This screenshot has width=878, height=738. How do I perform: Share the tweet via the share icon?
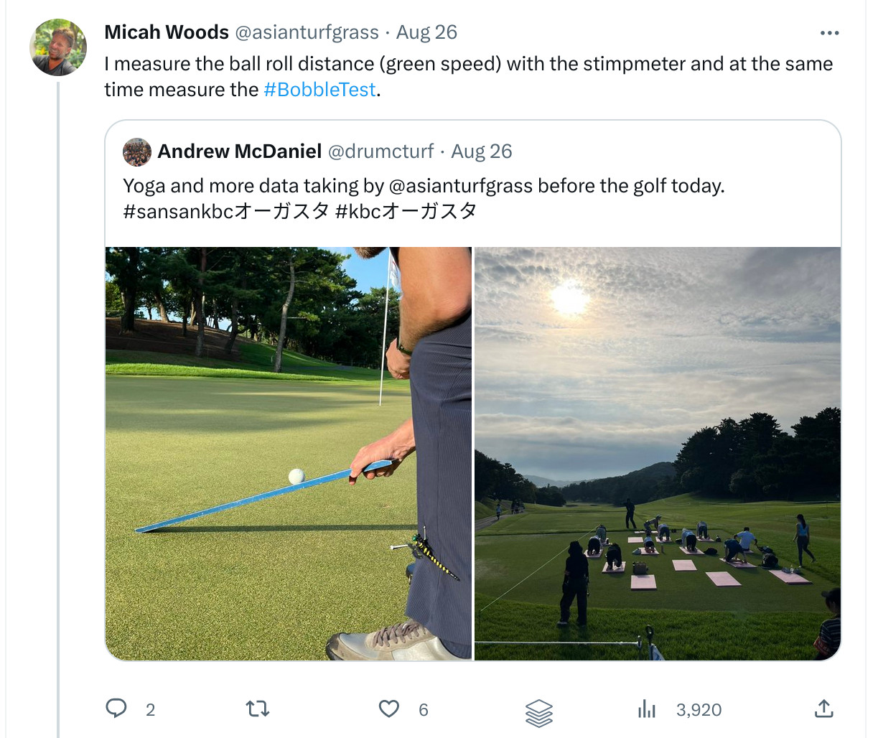[x=824, y=709]
